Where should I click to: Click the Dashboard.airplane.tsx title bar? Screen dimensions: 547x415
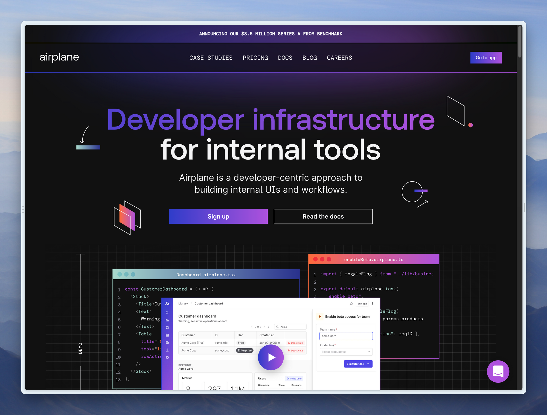tap(206, 274)
